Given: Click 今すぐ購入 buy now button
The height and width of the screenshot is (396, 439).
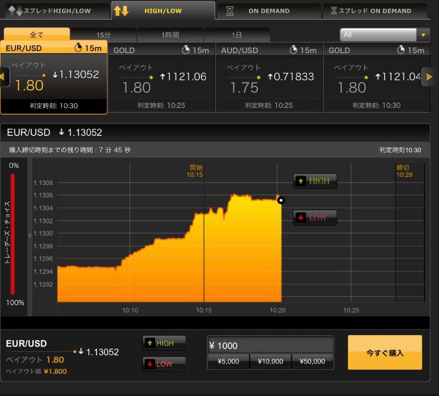Looking at the screenshot, I should 385,353.
